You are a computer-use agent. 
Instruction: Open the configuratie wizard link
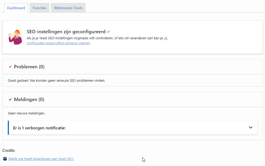pyautogui.click(x=58, y=43)
